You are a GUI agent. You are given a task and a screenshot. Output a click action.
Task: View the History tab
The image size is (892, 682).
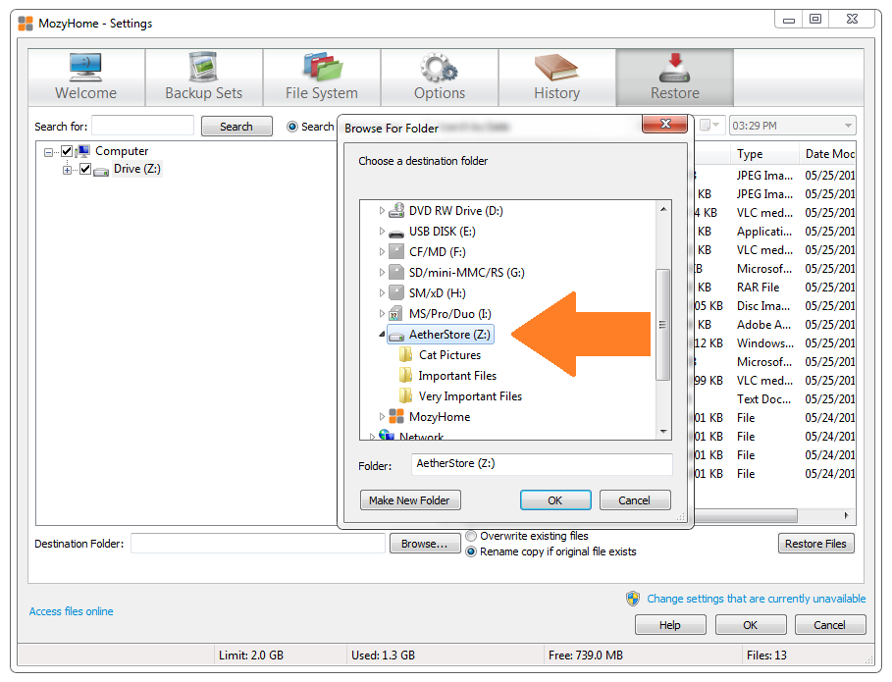point(557,78)
